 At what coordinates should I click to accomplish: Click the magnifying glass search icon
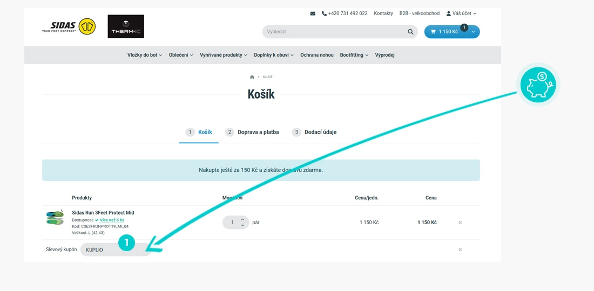coord(410,32)
